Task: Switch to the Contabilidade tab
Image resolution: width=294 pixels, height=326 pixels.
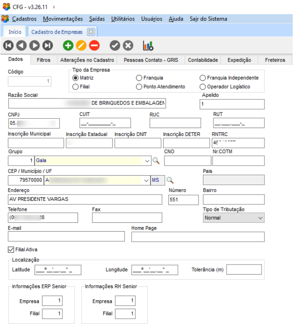Action: [x=203, y=60]
